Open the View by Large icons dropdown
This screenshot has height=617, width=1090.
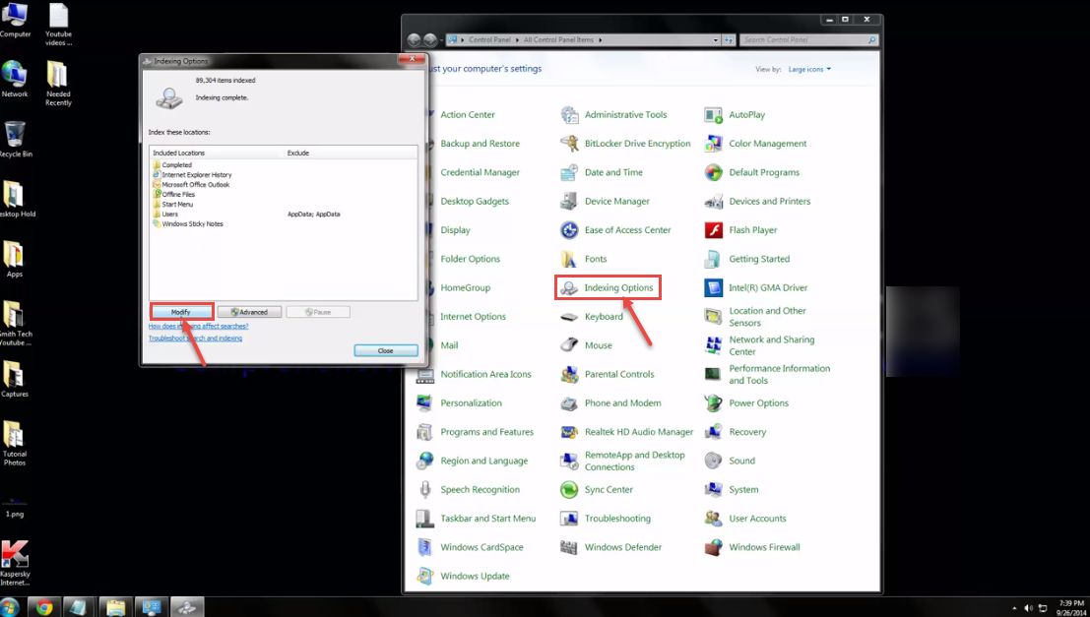click(x=809, y=70)
